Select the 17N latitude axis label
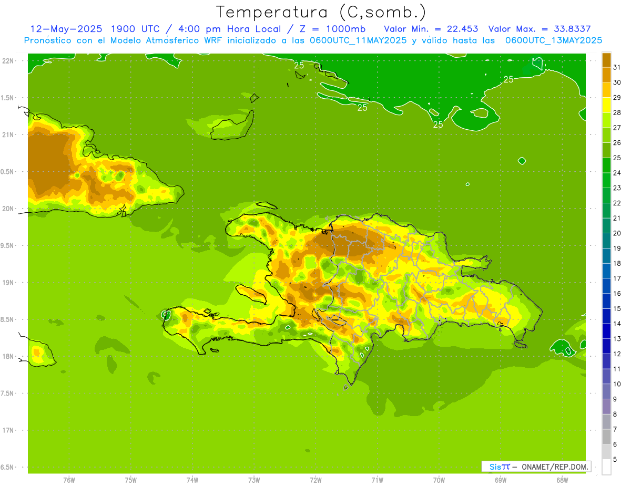Viewport: 631px width, 487px height. point(8,430)
